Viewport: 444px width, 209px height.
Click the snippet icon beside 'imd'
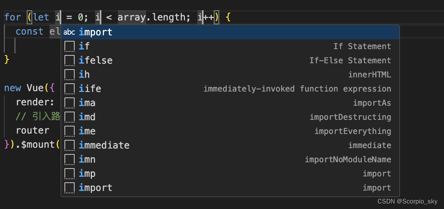(70, 117)
